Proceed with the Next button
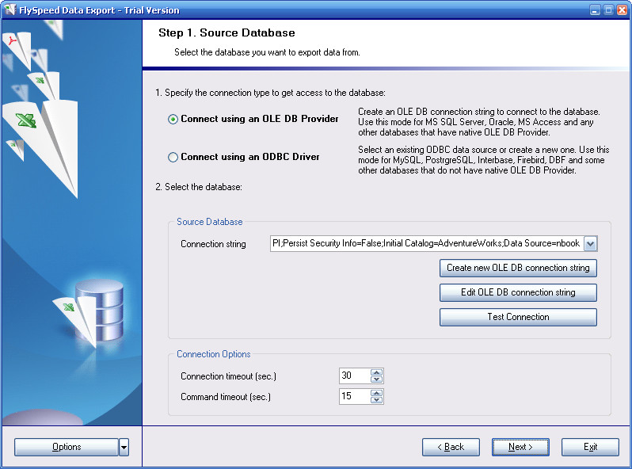Image resolution: width=632 pixels, height=469 pixels. point(520,448)
